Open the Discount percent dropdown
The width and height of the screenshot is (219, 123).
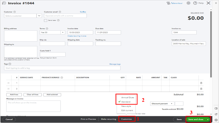162,104
